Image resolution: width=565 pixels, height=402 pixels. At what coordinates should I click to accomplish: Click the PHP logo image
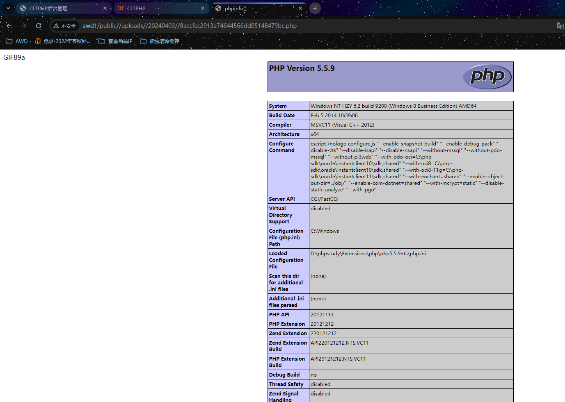point(487,77)
